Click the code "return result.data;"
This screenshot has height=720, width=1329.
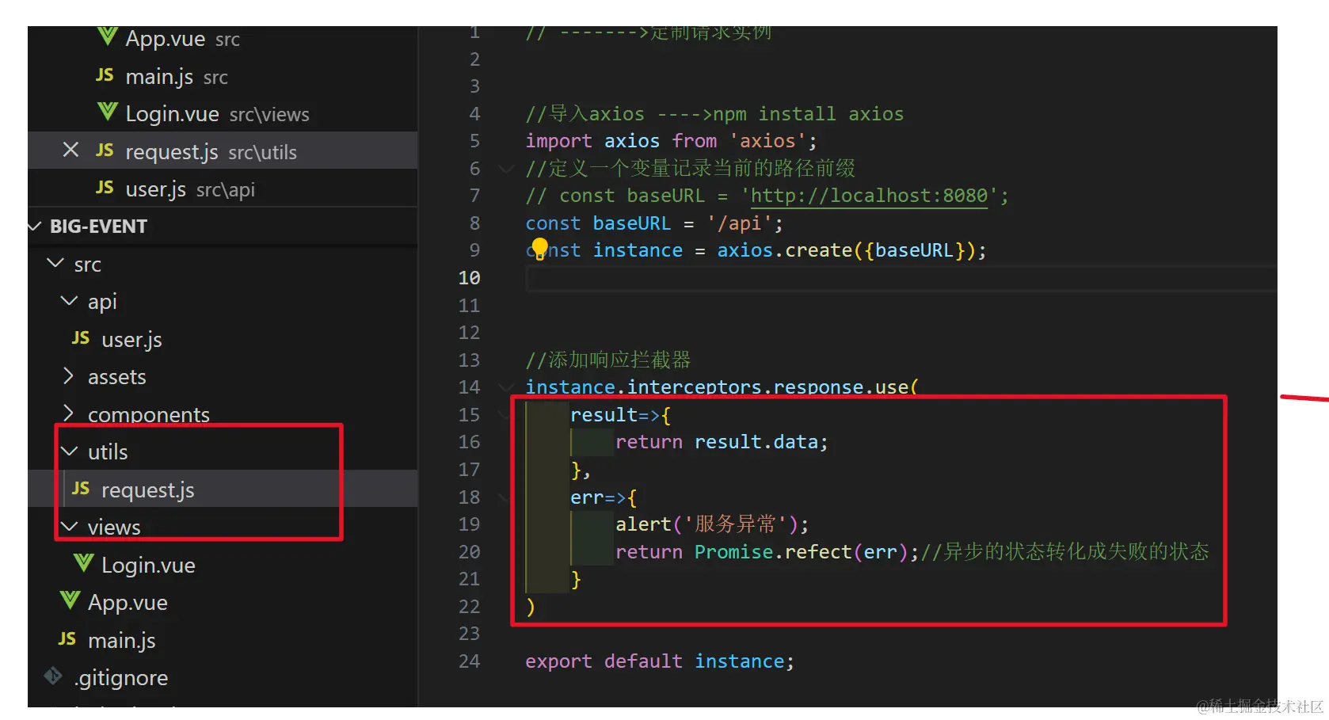[722, 442]
